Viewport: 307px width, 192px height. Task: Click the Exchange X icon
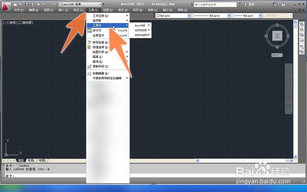tap(275, 5)
